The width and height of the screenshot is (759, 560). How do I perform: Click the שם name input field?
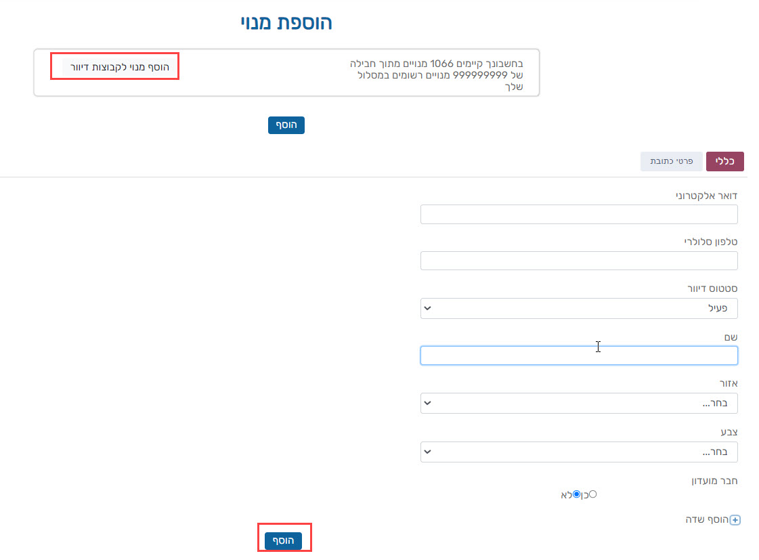[x=579, y=356]
